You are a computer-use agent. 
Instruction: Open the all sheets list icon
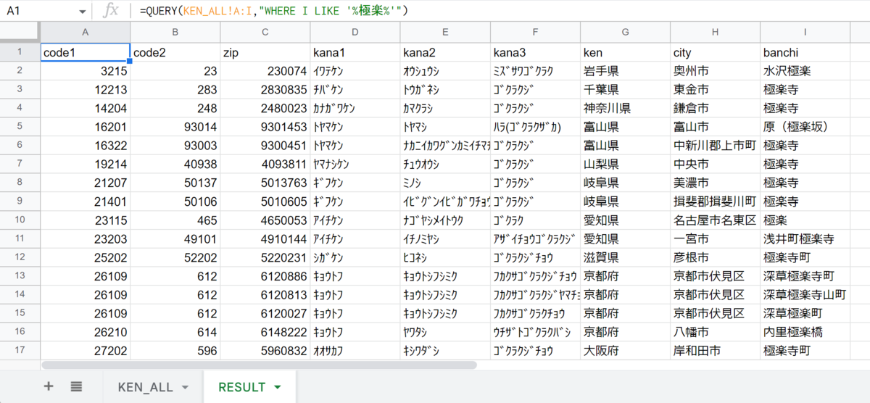pyautogui.click(x=76, y=386)
